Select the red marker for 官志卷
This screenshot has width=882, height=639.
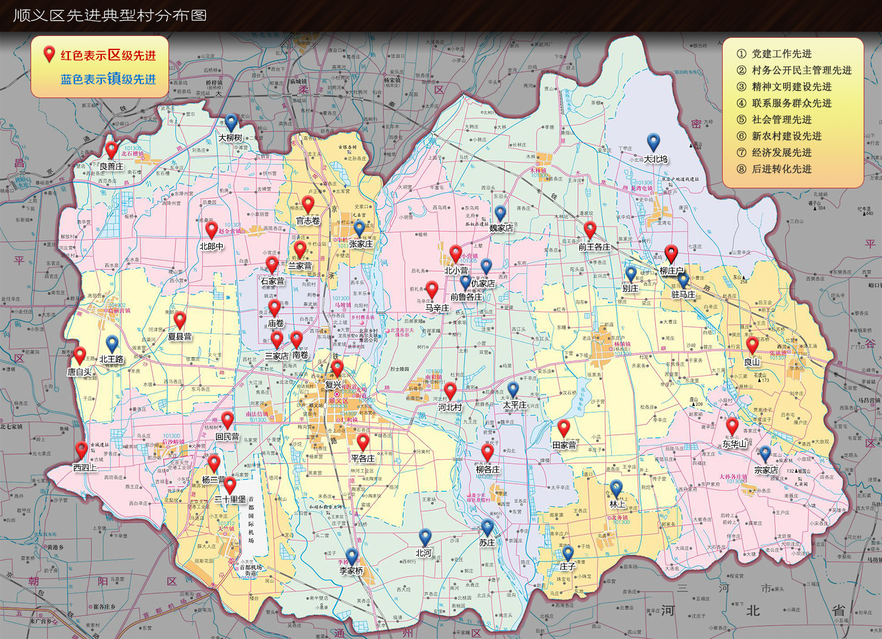308,204
